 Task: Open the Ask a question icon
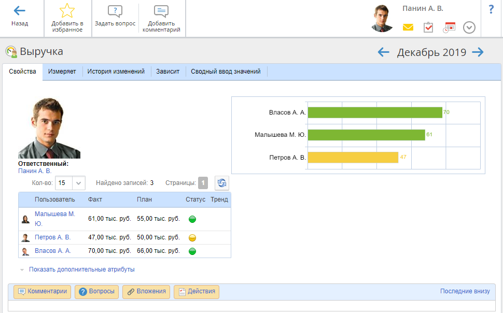pyautogui.click(x=115, y=11)
